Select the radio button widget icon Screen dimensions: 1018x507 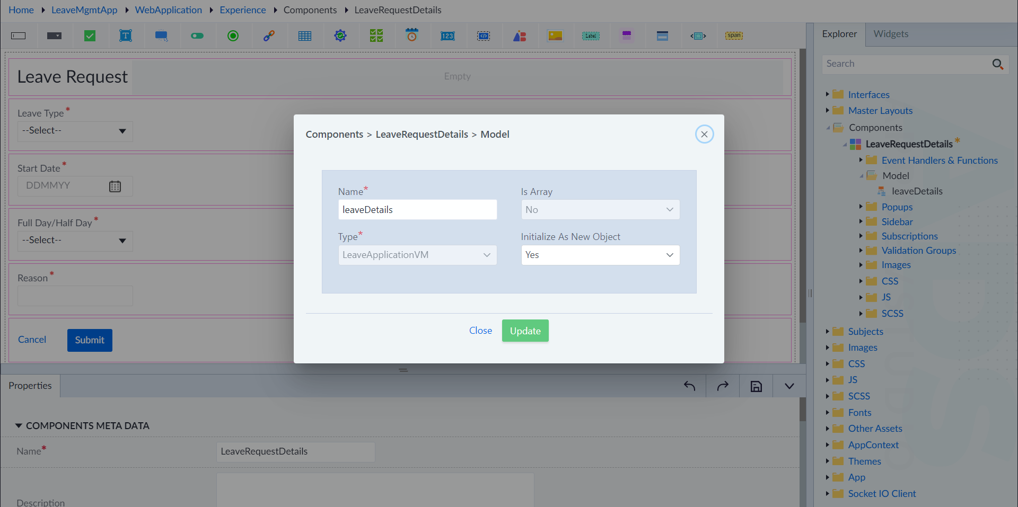coord(233,36)
